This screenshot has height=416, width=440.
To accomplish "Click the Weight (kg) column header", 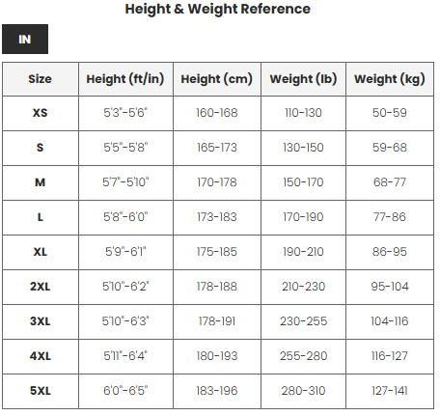I will pyautogui.click(x=390, y=79).
